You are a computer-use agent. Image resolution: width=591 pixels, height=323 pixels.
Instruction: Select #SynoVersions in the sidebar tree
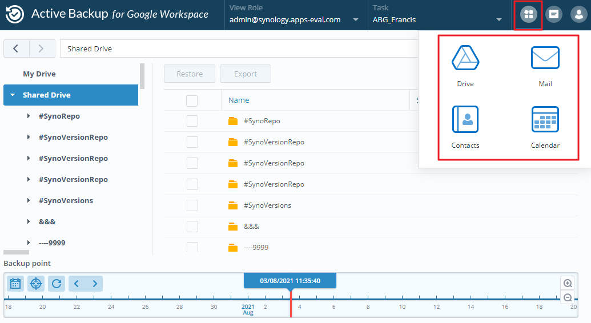pyautogui.click(x=66, y=200)
